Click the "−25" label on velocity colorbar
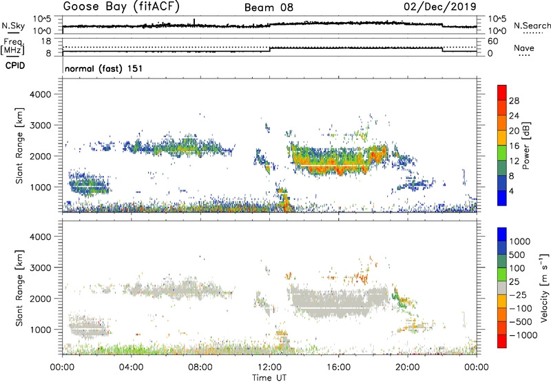551x382 pixels. [x=517, y=294]
